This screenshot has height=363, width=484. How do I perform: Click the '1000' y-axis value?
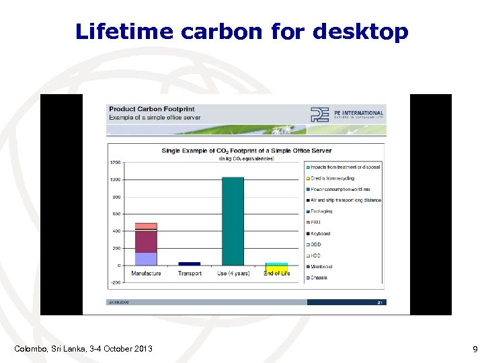point(116,179)
